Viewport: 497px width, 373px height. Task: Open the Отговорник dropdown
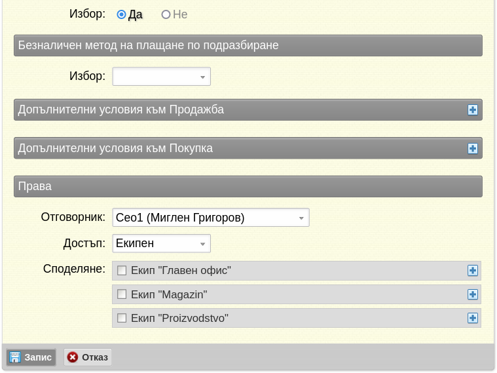click(x=211, y=218)
